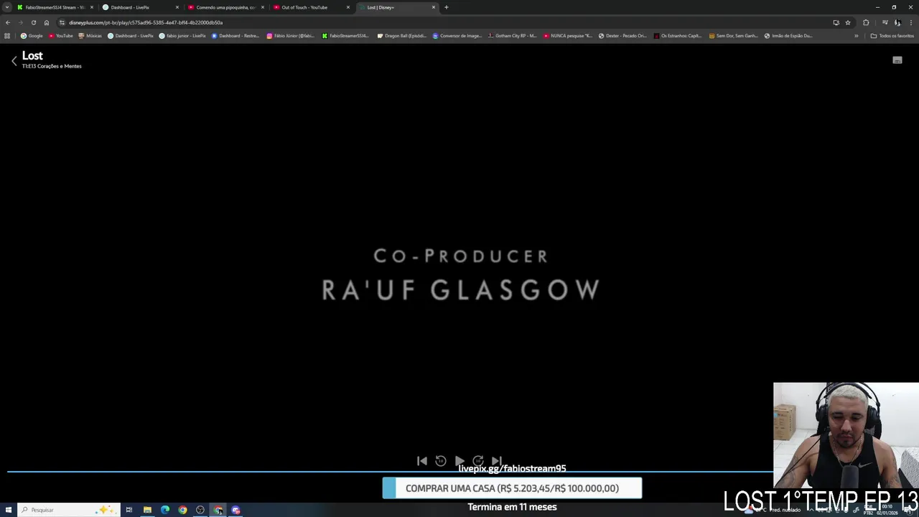Open Dragon Ball (Episódi... bookmark

[x=402, y=36]
